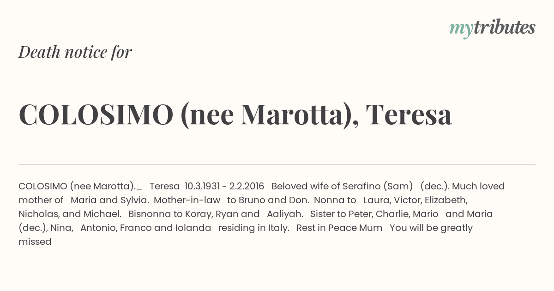Click 'Nicholas, and Michael' text
This screenshot has height=291, width=554.
pyautogui.click(x=69, y=214)
